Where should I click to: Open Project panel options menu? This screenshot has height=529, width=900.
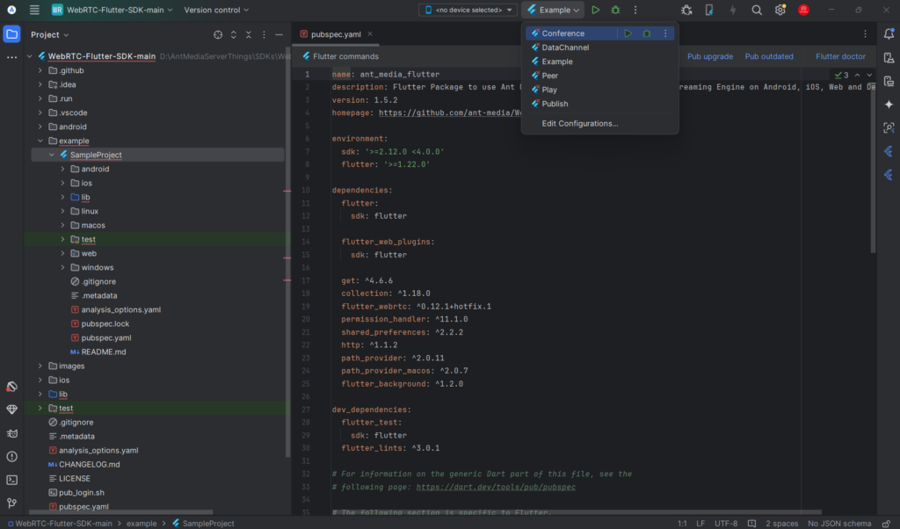click(x=264, y=34)
